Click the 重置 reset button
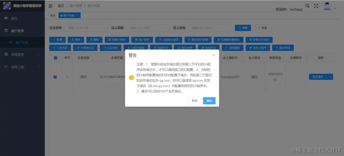 tap(262, 28)
